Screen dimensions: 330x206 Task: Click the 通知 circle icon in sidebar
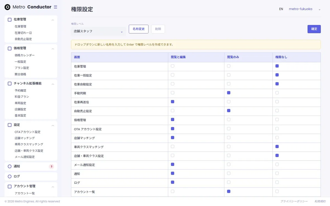coord(10,166)
